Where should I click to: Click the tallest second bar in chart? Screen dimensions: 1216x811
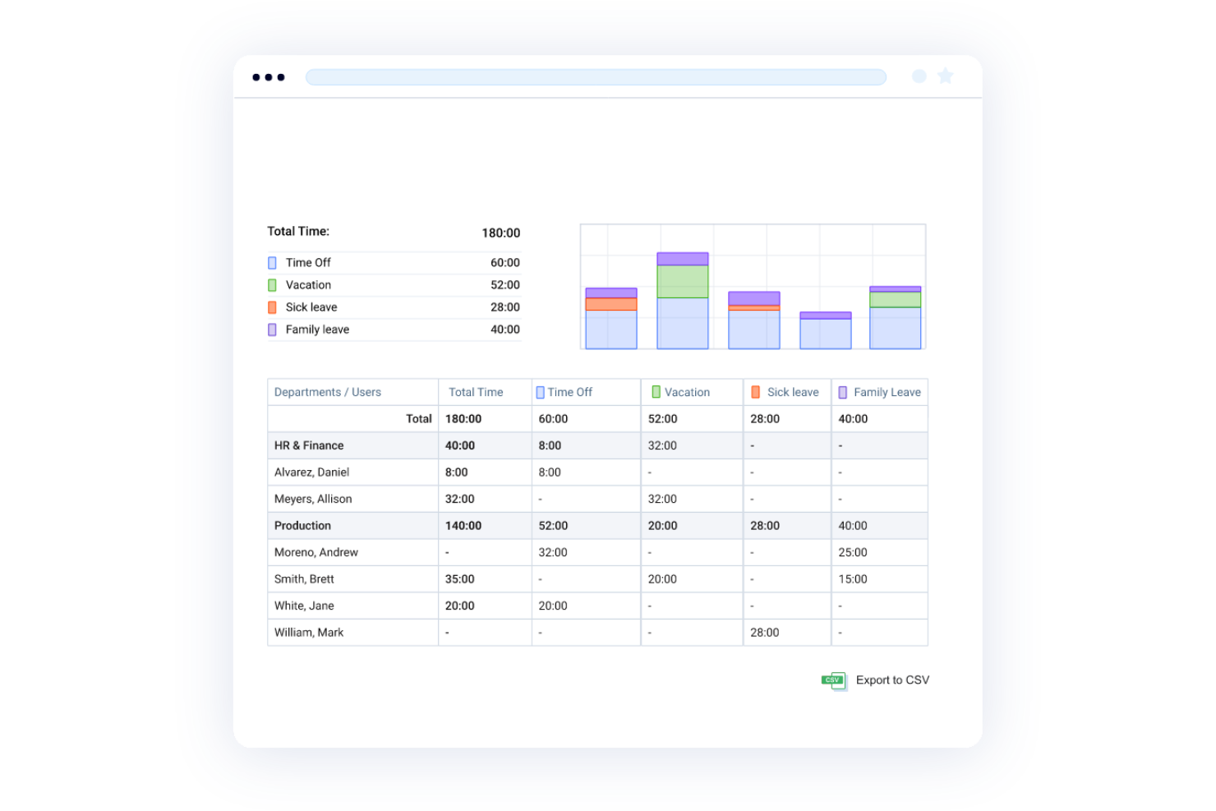tap(683, 301)
